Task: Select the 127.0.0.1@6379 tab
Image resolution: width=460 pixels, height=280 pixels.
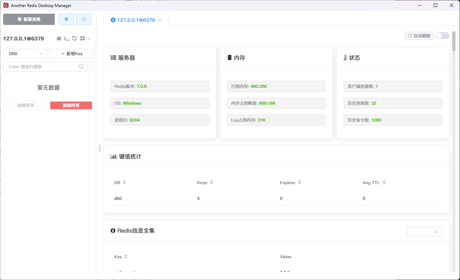Action: (136, 20)
